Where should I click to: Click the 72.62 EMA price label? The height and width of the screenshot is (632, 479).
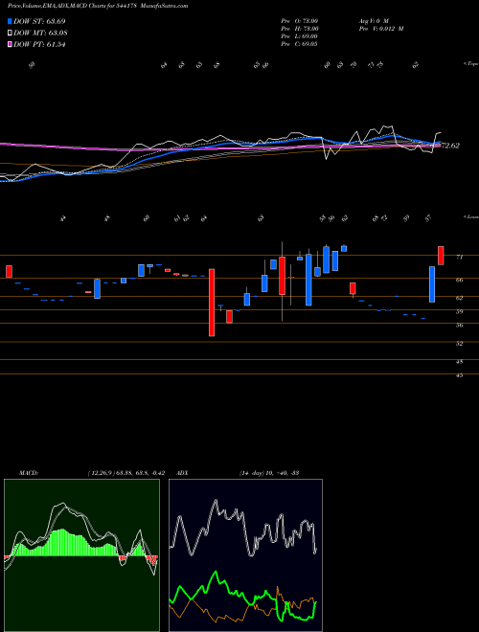point(450,146)
